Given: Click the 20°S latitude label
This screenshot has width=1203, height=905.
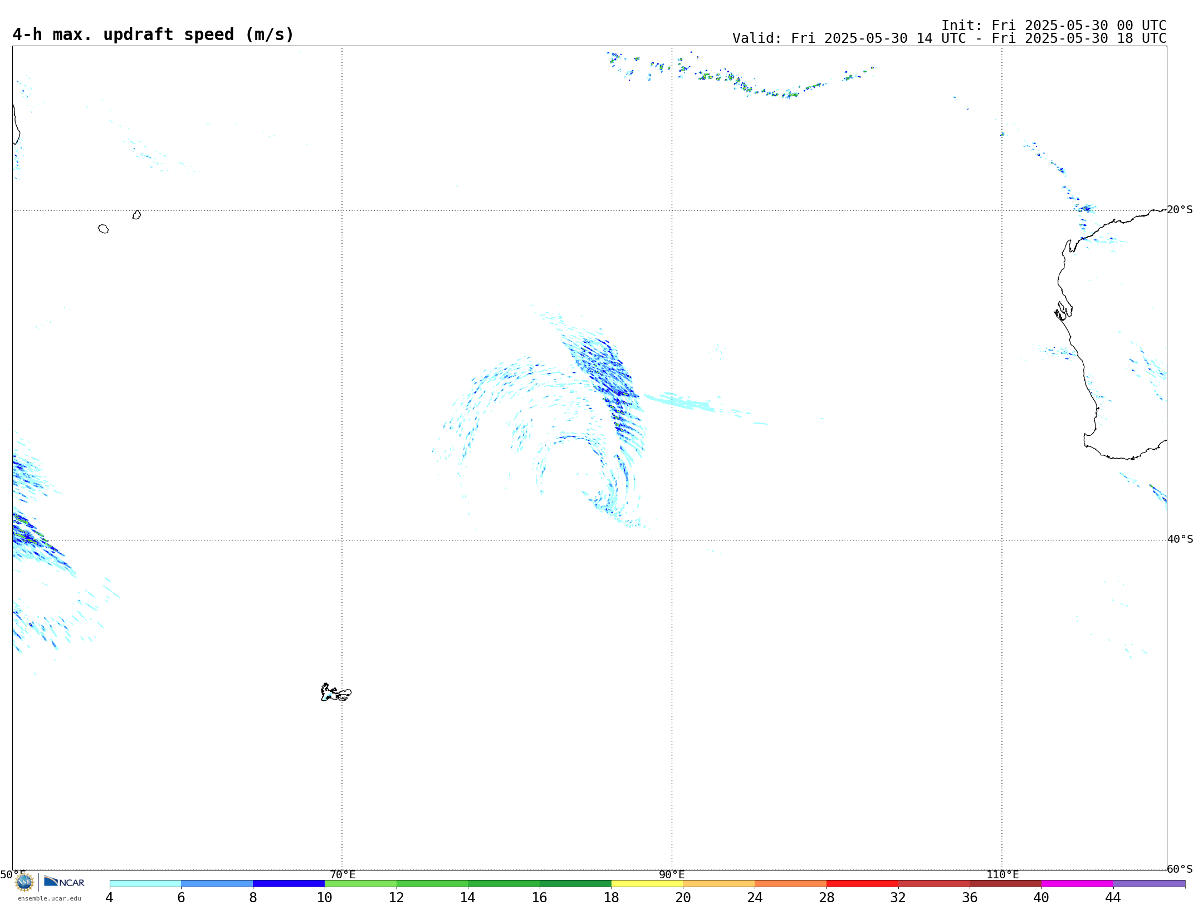Looking at the screenshot, I should (x=1180, y=210).
